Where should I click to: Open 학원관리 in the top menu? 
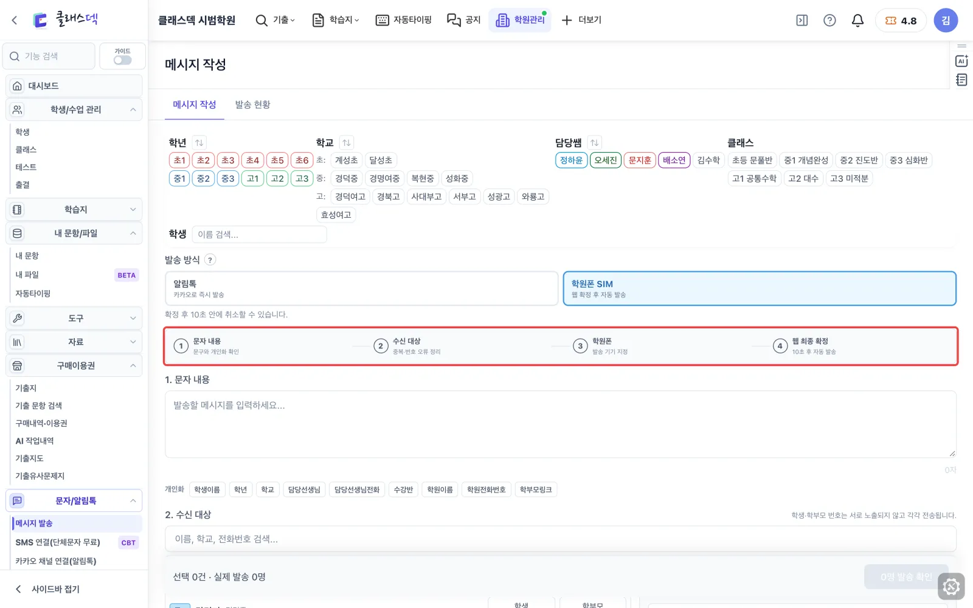520,20
